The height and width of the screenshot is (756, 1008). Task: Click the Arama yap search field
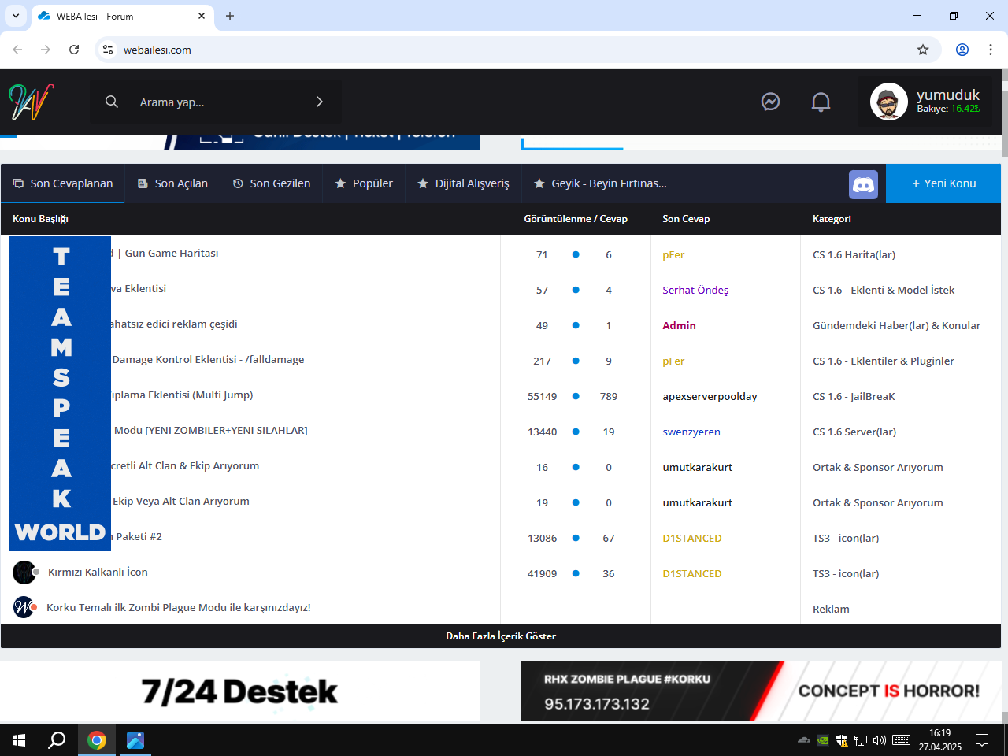(x=216, y=102)
